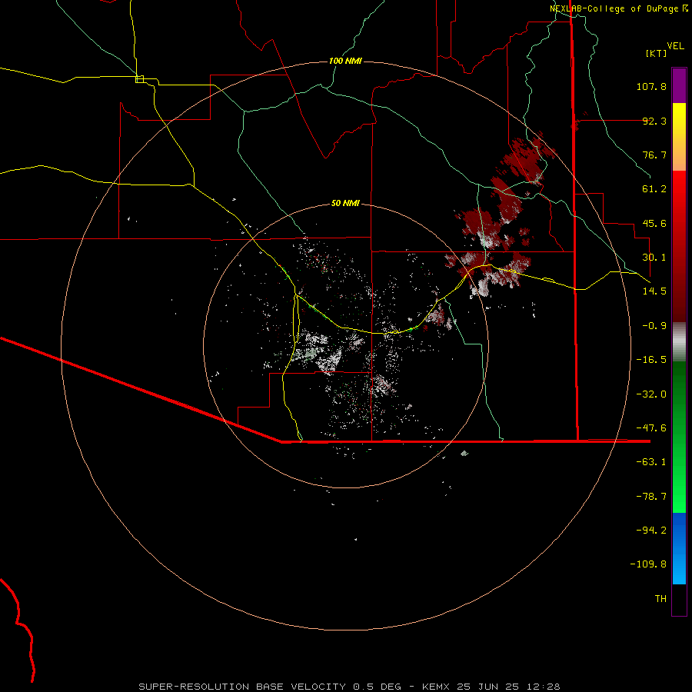The image size is (692, 692).
Task: Click the purple segment of the color bar
Action: point(679,85)
